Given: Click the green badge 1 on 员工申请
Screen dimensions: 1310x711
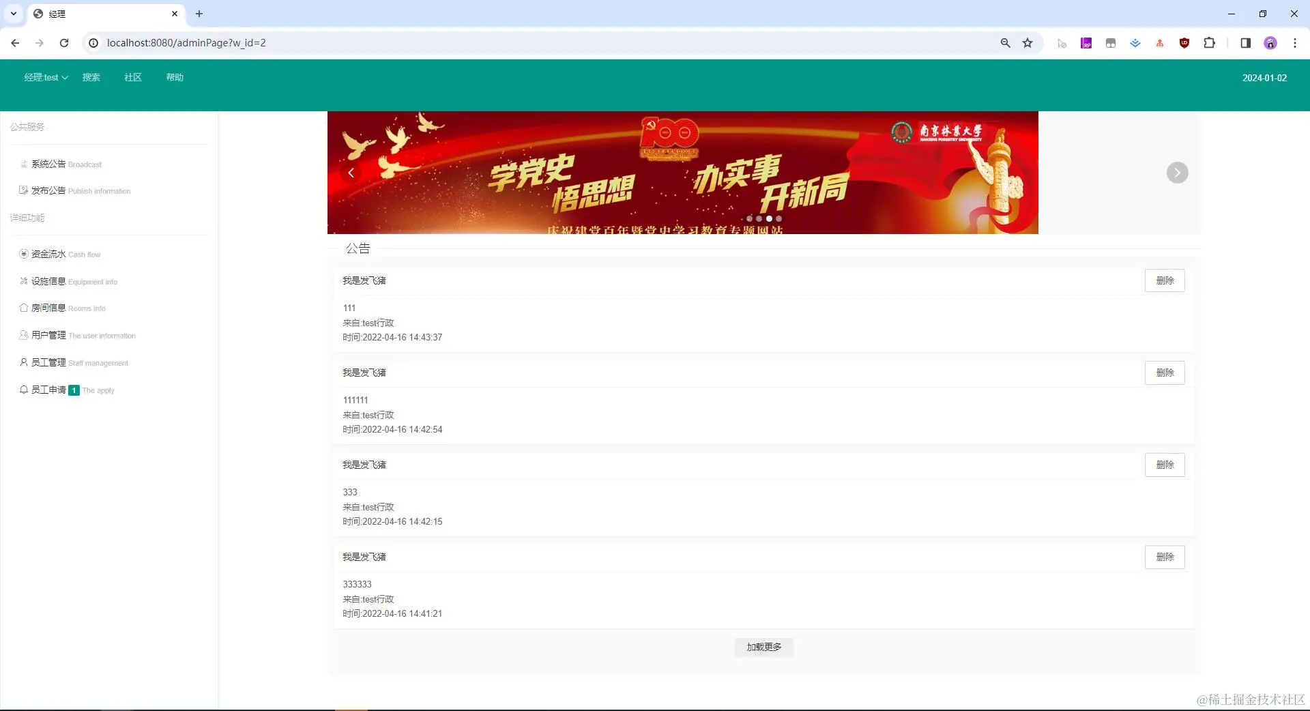Looking at the screenshot, I should [x=74, y=390].
